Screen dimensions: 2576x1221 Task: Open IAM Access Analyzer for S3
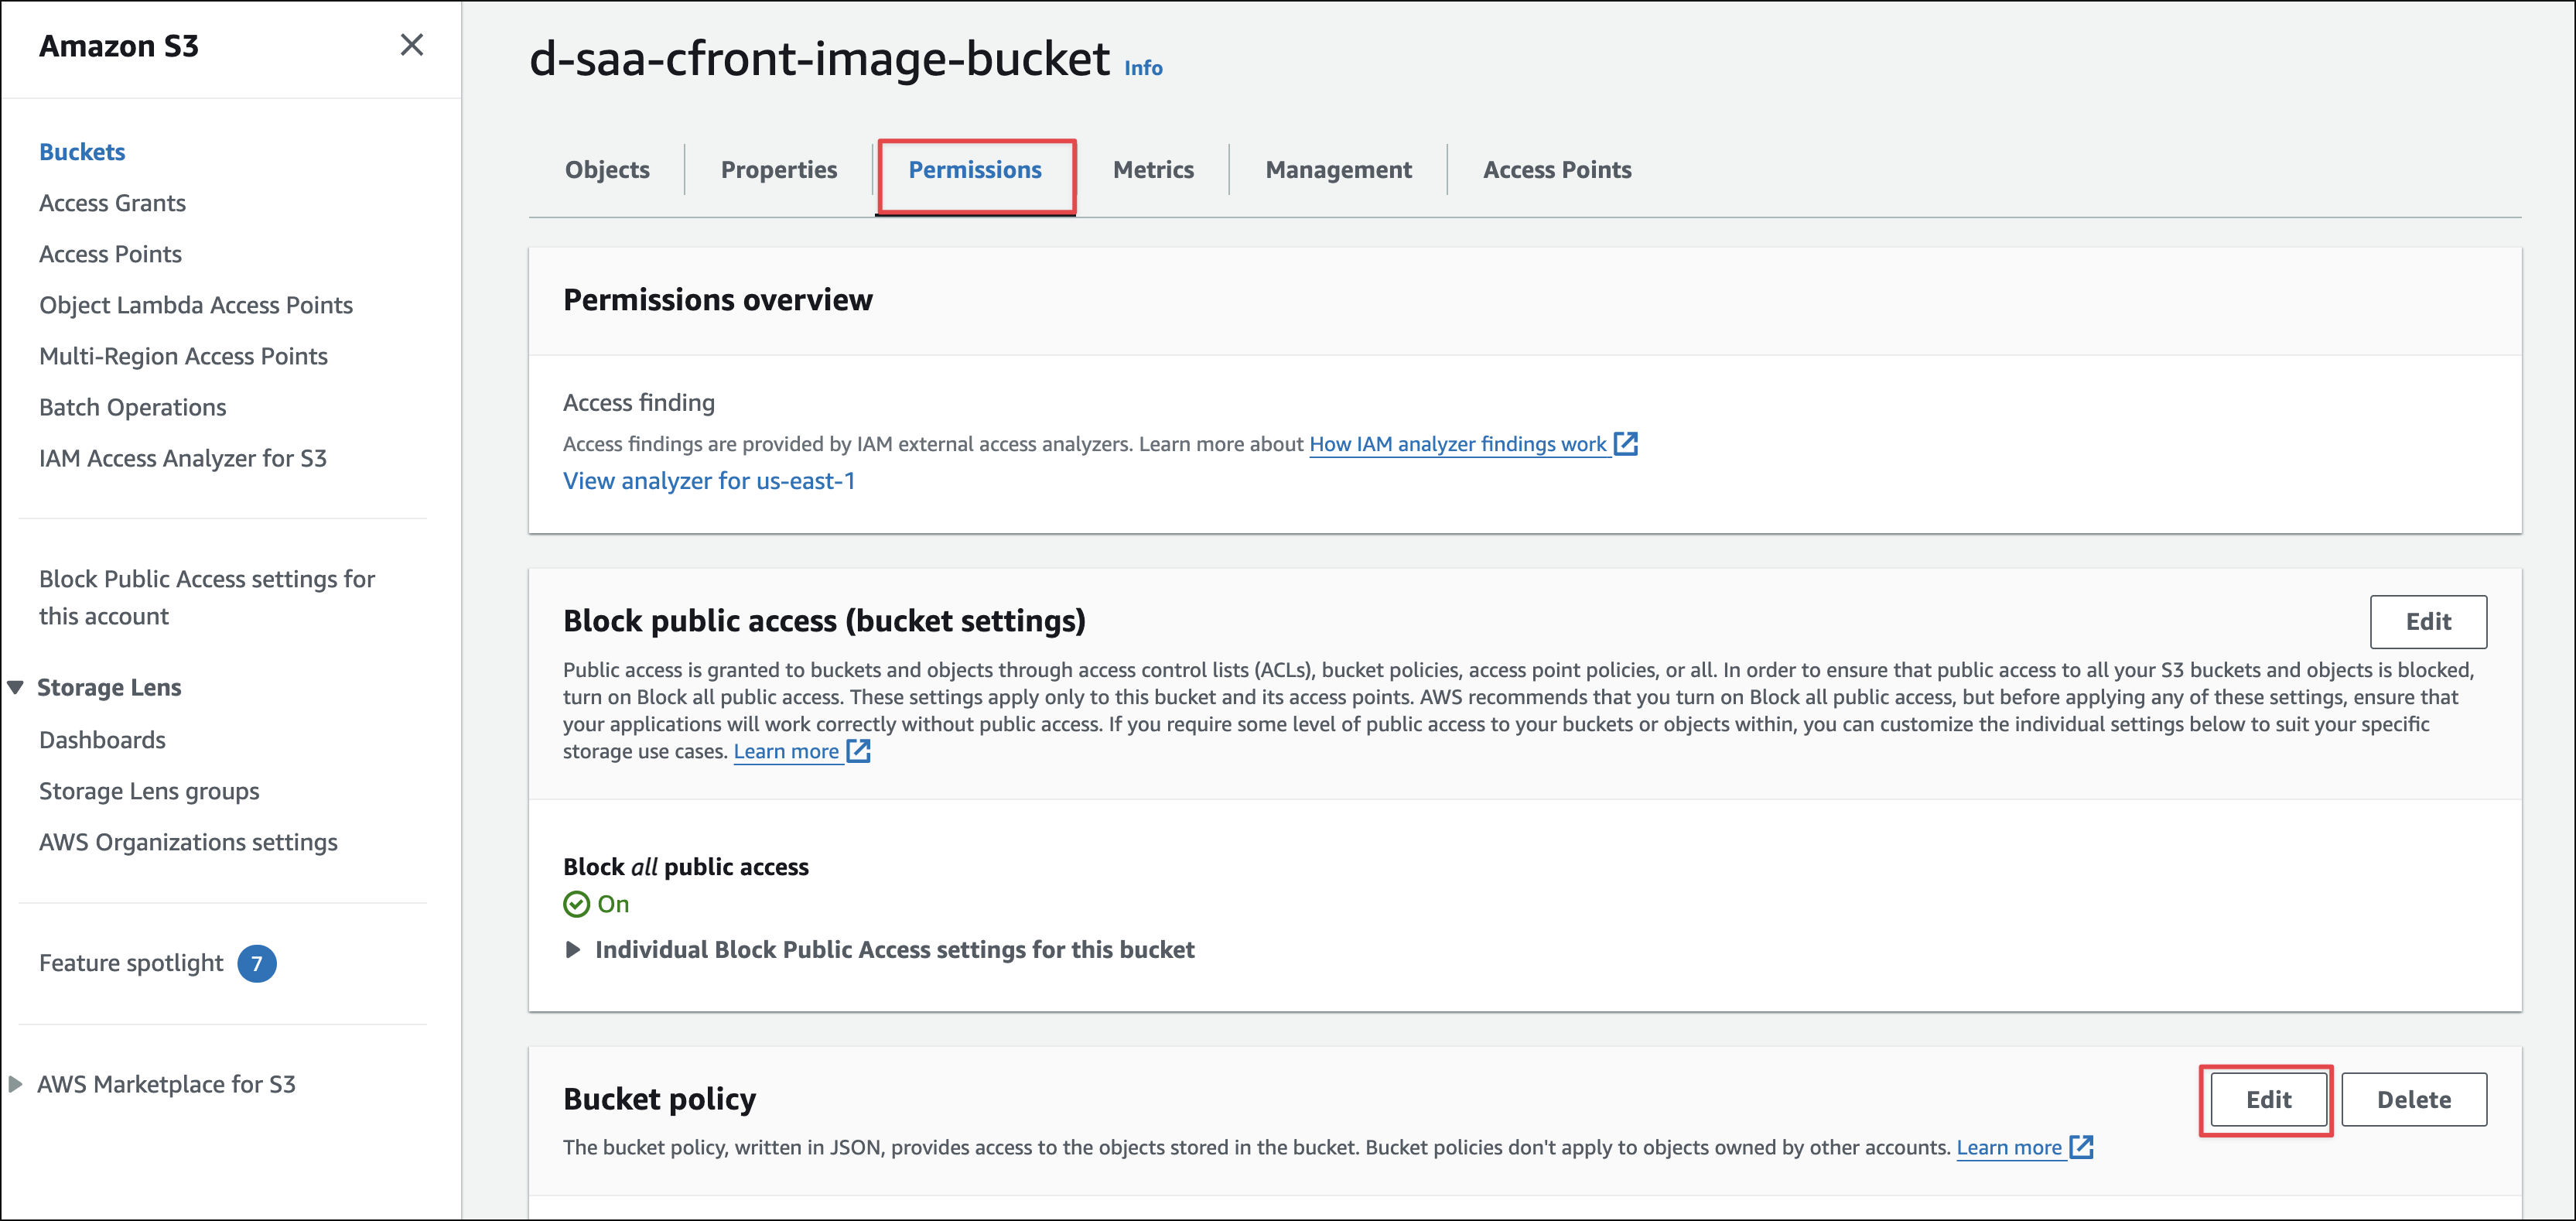[x=183, y=458]
